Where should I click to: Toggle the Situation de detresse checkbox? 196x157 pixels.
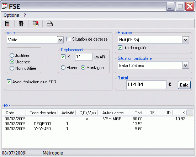tap(69, 39)
